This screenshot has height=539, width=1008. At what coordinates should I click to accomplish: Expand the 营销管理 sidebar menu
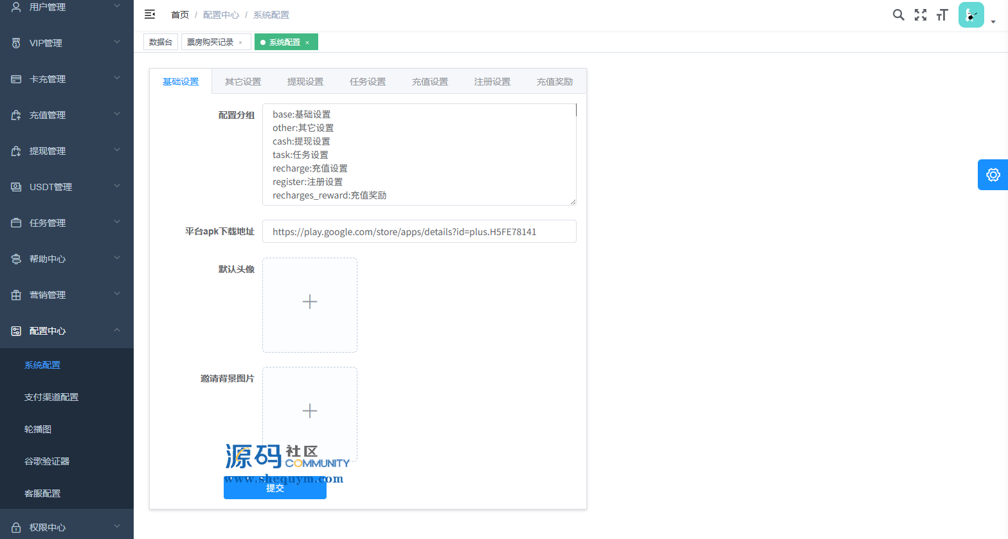66,295
